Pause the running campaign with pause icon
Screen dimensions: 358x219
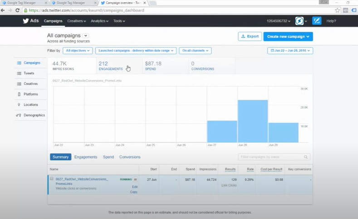pos(135,179)
